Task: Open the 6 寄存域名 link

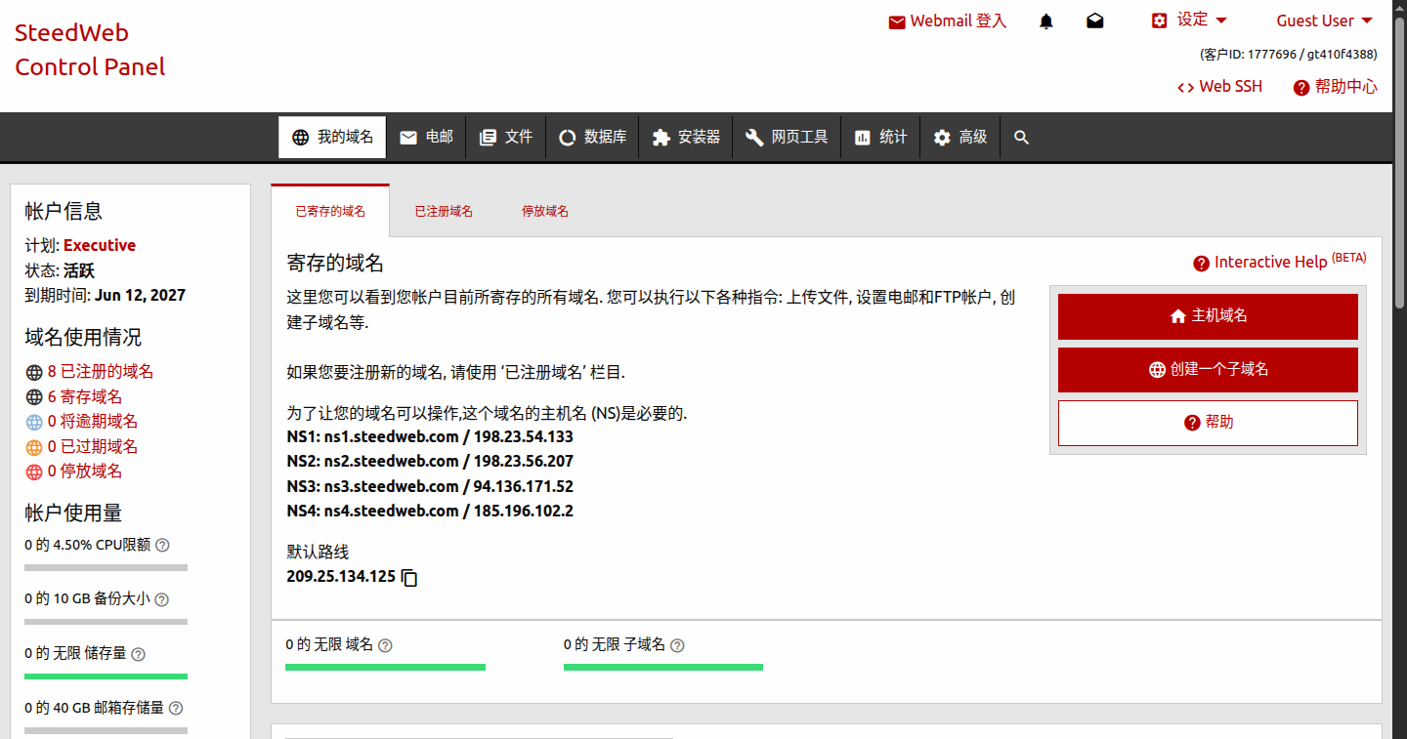Action: [x=85, y=397]
